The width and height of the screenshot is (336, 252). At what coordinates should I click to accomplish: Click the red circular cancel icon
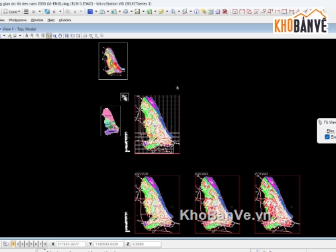click(x=225, y=11)
